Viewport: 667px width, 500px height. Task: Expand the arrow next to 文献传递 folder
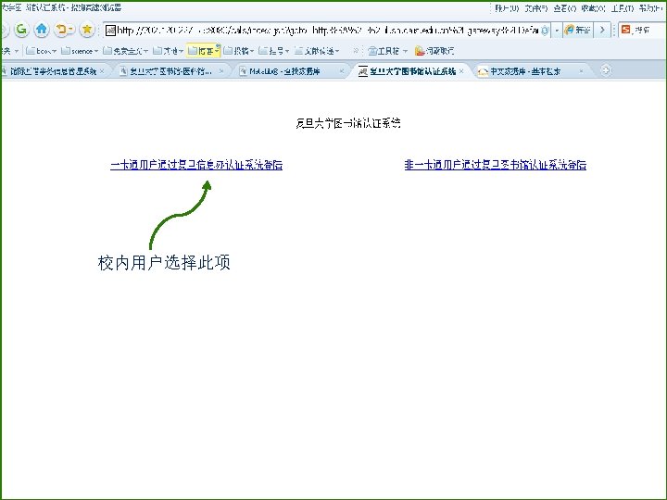pos(337,52)
